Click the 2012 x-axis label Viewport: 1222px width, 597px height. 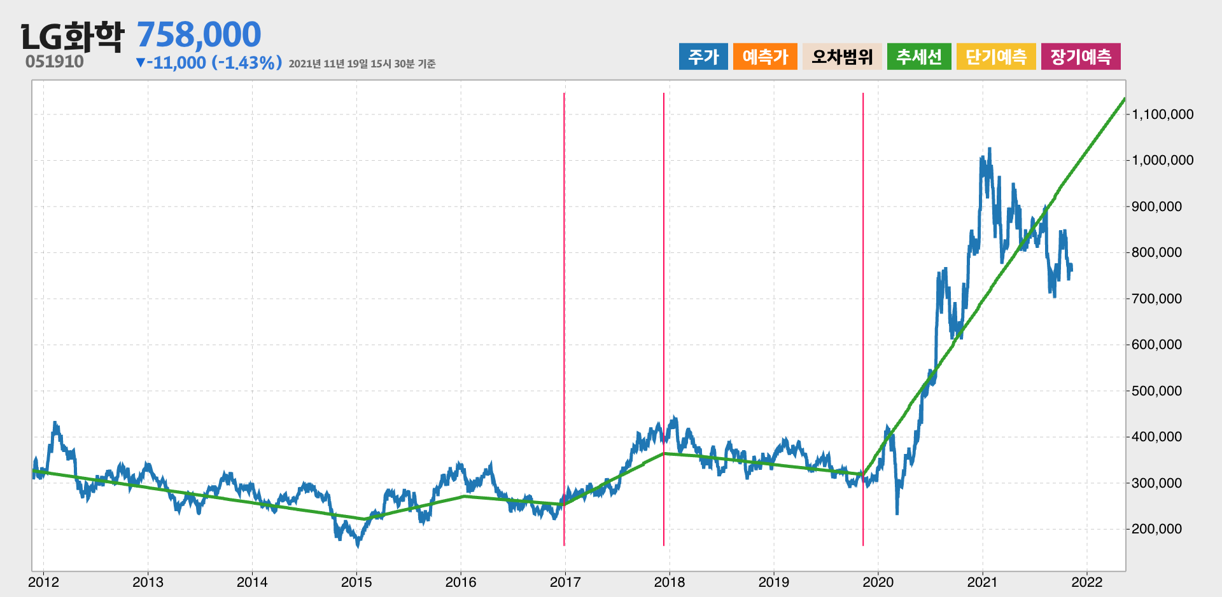coord(43,582)
